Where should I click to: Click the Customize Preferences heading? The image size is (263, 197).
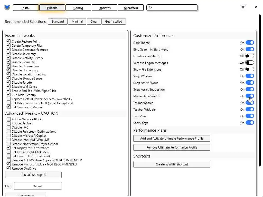(154, 35)
